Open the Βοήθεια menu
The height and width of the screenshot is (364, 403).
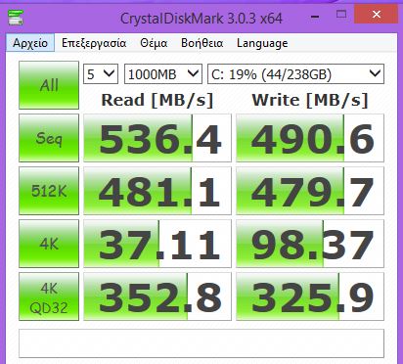pos(202,43)
